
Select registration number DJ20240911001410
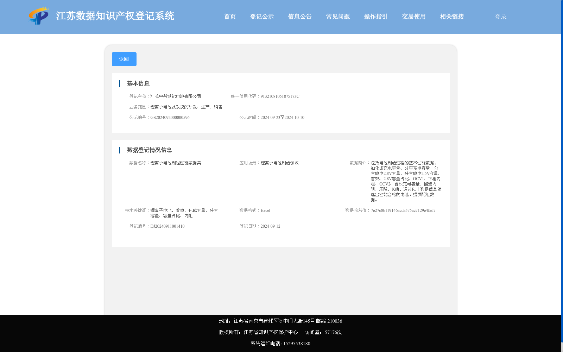coord(167,226)
